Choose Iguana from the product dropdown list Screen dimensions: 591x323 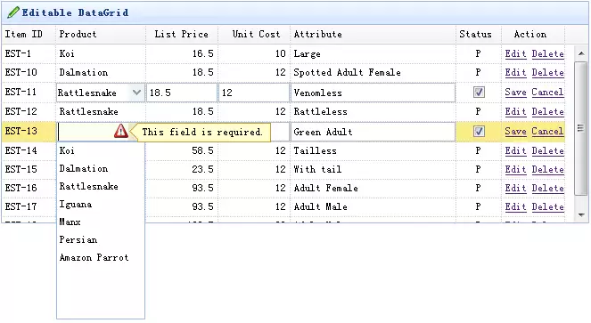tap(101, 204)
